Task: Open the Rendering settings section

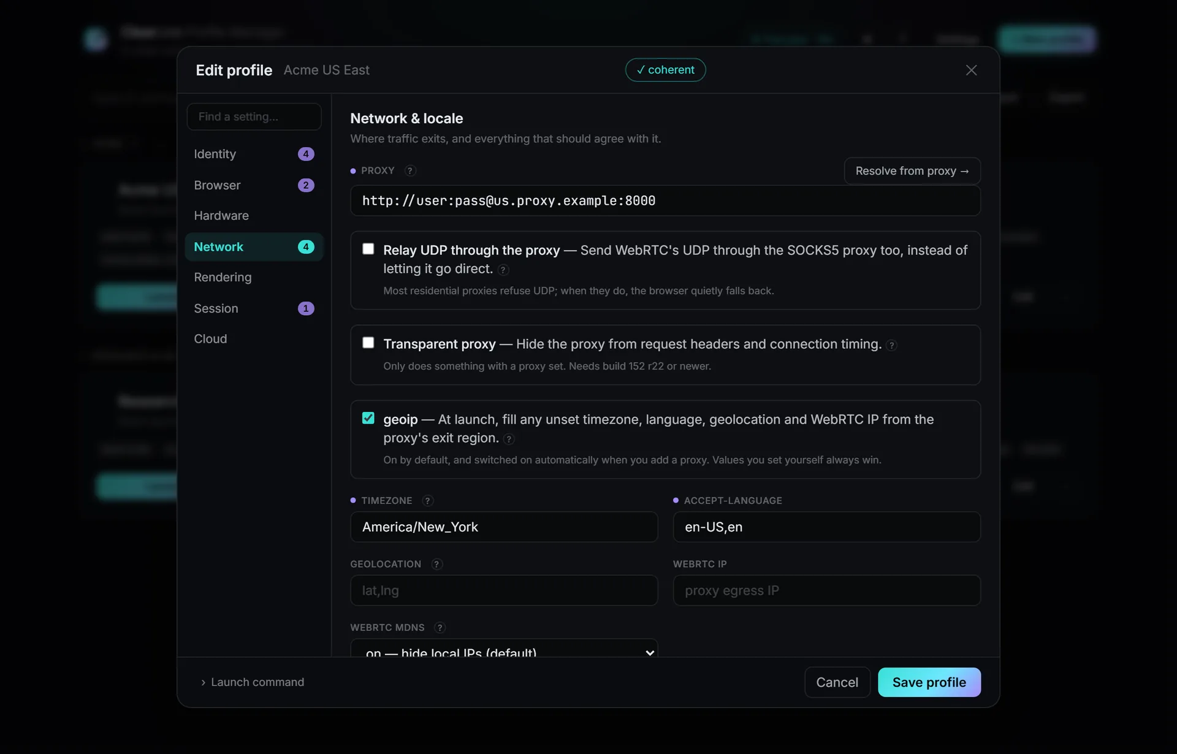Action: (254, 277)
